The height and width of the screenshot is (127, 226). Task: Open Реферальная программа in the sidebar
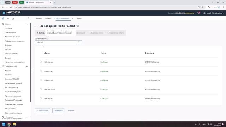pyautogui.click(x=15, y=41)
